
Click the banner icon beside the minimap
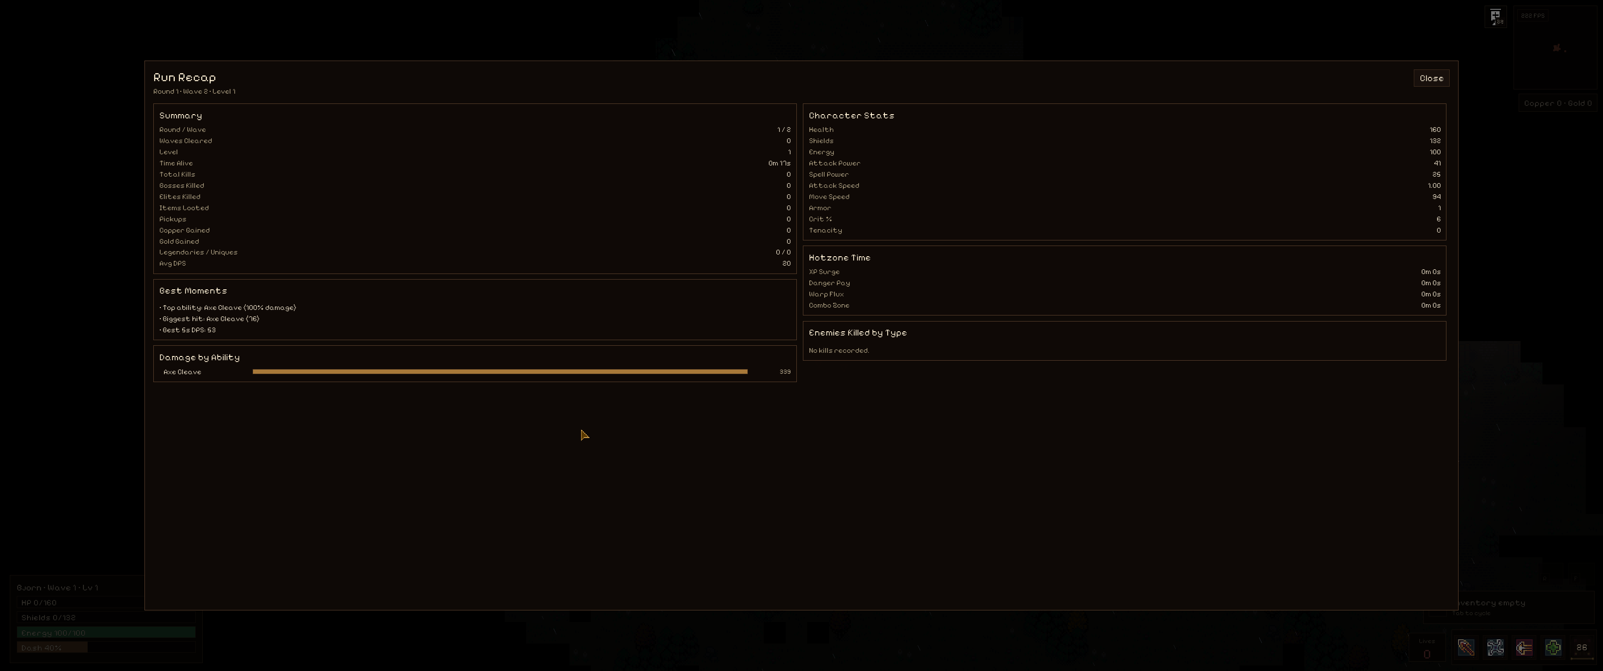click(1495, 16)
